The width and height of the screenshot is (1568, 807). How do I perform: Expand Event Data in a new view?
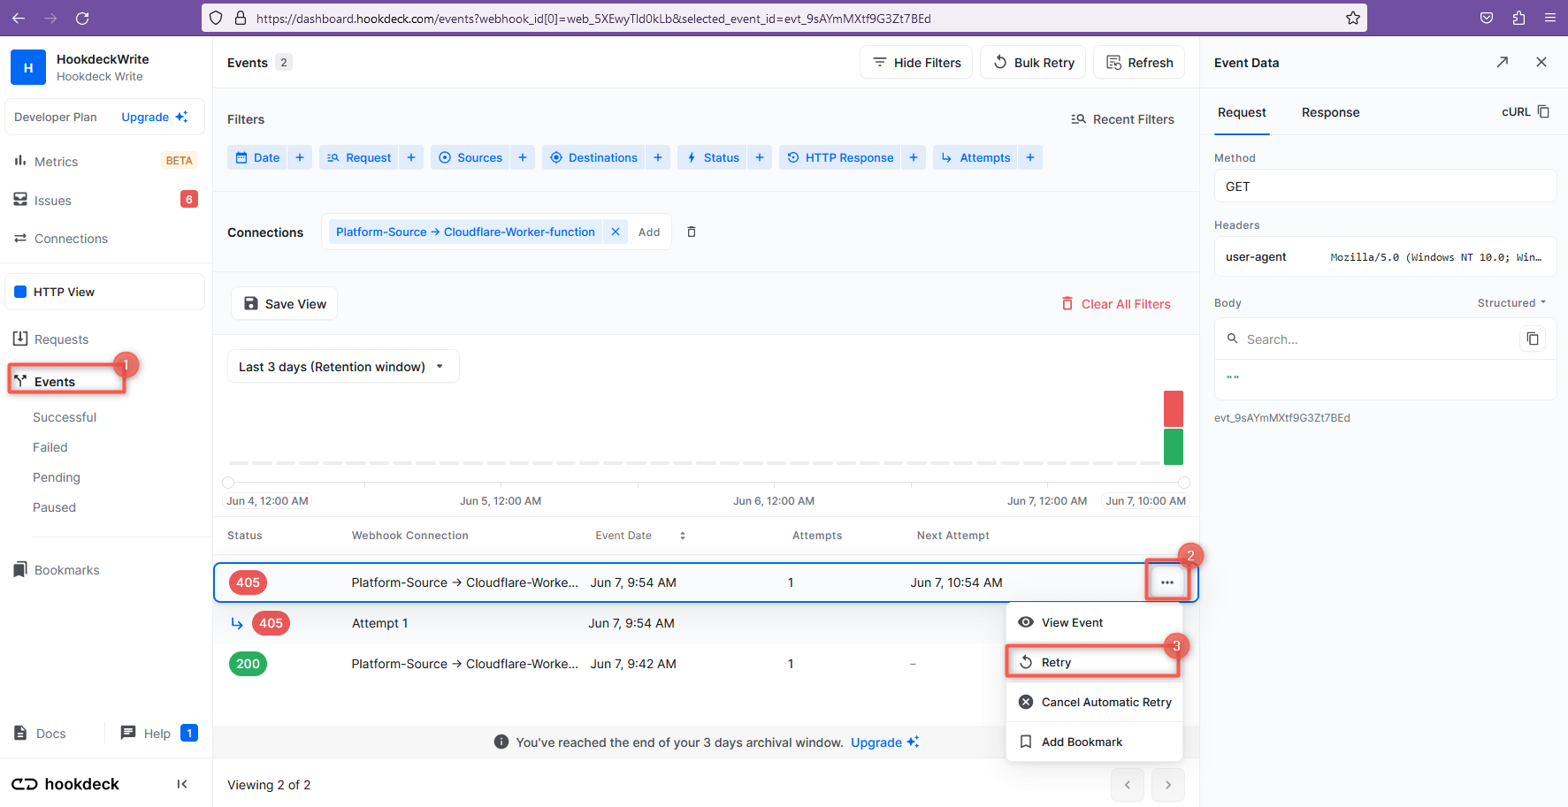[1502, 62]
